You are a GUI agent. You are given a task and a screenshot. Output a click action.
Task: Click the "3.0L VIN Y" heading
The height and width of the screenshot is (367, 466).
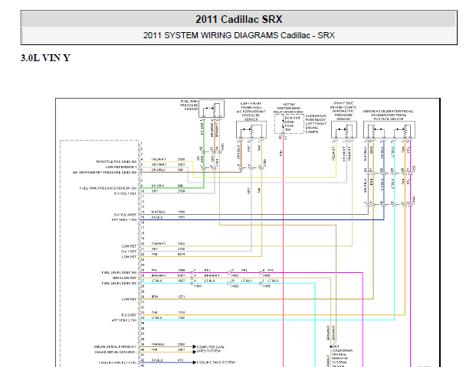45,58
